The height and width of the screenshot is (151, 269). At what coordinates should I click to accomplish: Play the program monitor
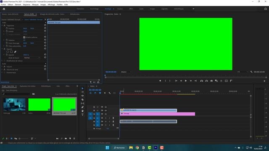coord(186,81)
